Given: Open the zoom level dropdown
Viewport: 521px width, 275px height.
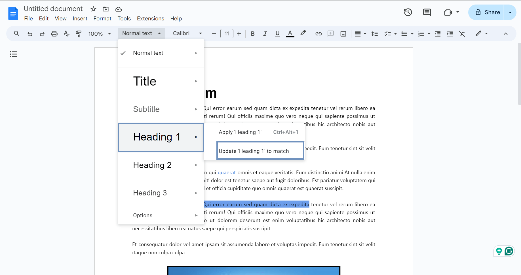Looking at the screenshot, I should pyautogui.click(x=99, y=33).
